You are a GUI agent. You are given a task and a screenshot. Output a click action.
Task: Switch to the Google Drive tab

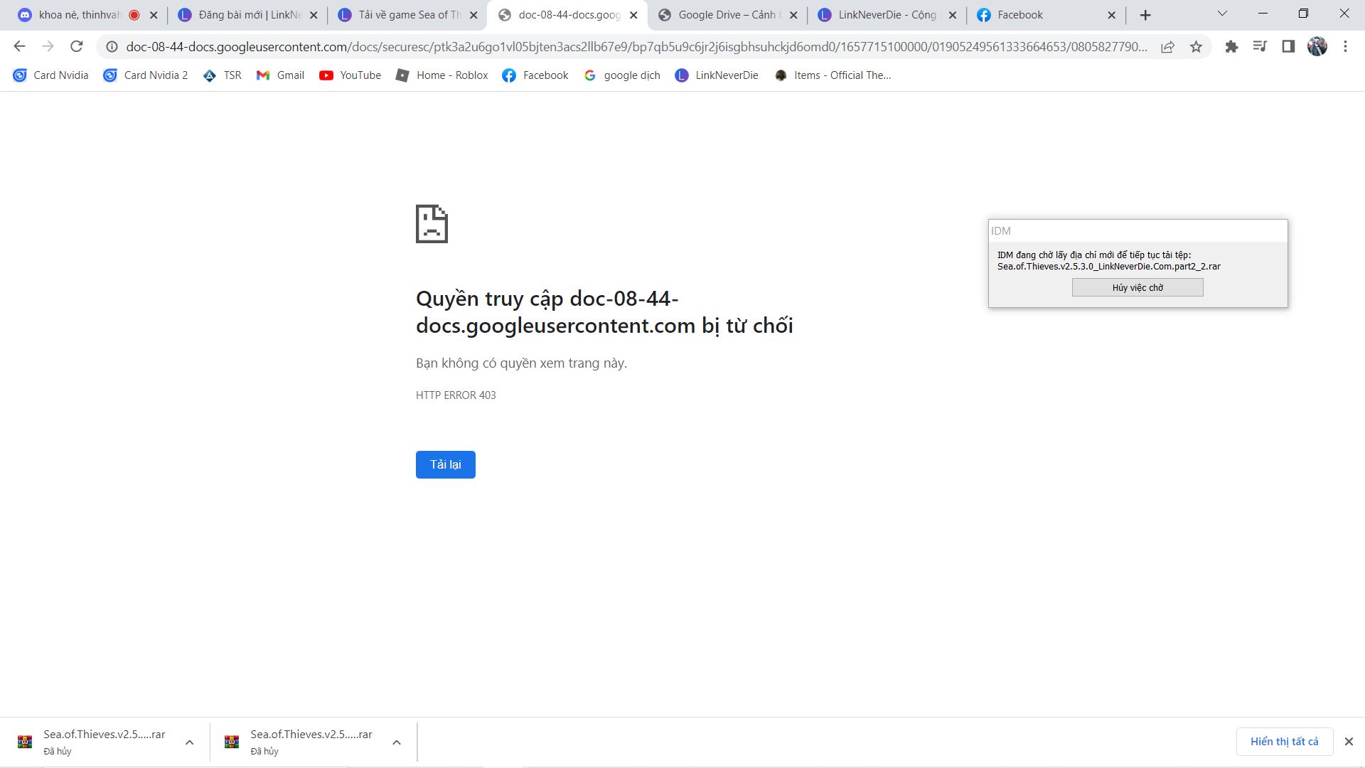click(725, 15)
